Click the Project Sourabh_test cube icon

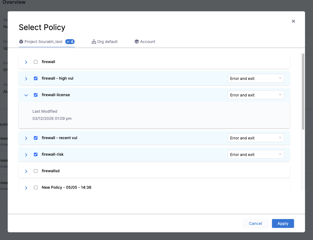pos(21,42)
